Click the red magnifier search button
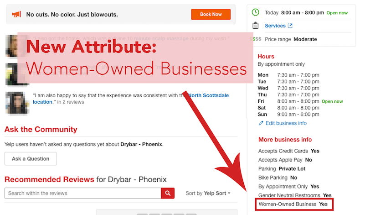Image resolution: width=365 pixels, height=215 pixels. pos(168,193)
